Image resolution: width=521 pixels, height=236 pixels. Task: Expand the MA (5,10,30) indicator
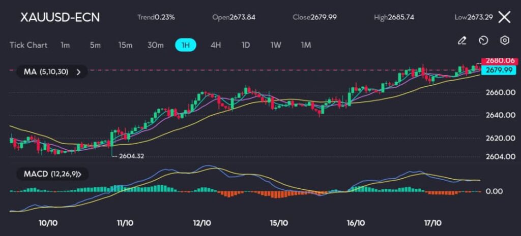(52, 72)
